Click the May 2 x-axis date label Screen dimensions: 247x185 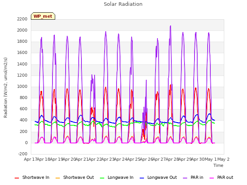(223, 159)
